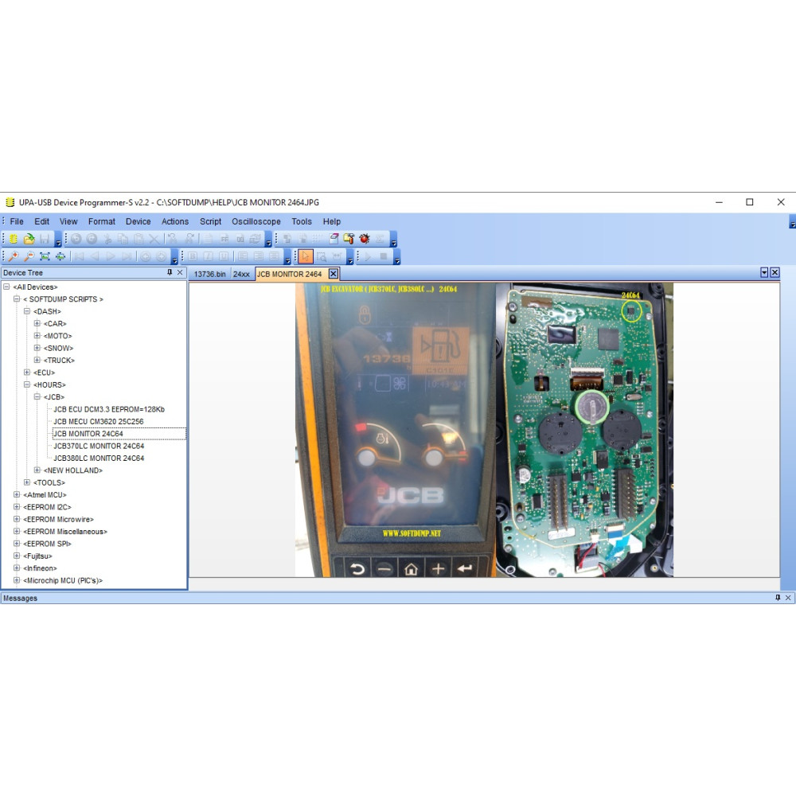Select JCB MECU CM3620 25C256 item

(99, 421)
